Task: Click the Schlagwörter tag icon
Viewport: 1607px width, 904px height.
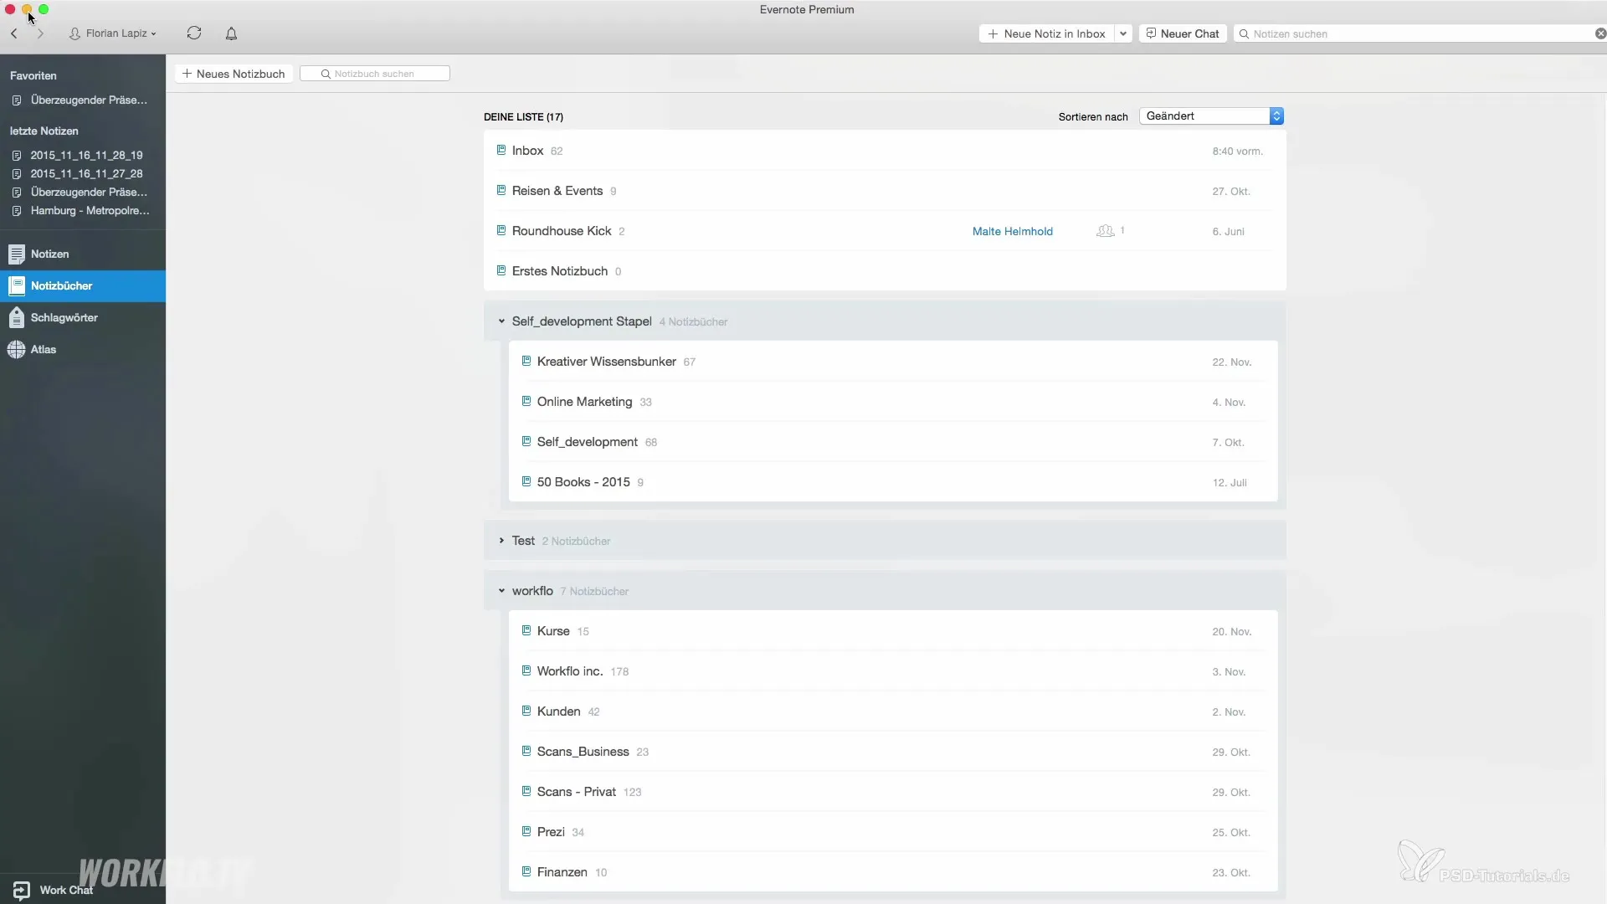Action: point(17,317)
